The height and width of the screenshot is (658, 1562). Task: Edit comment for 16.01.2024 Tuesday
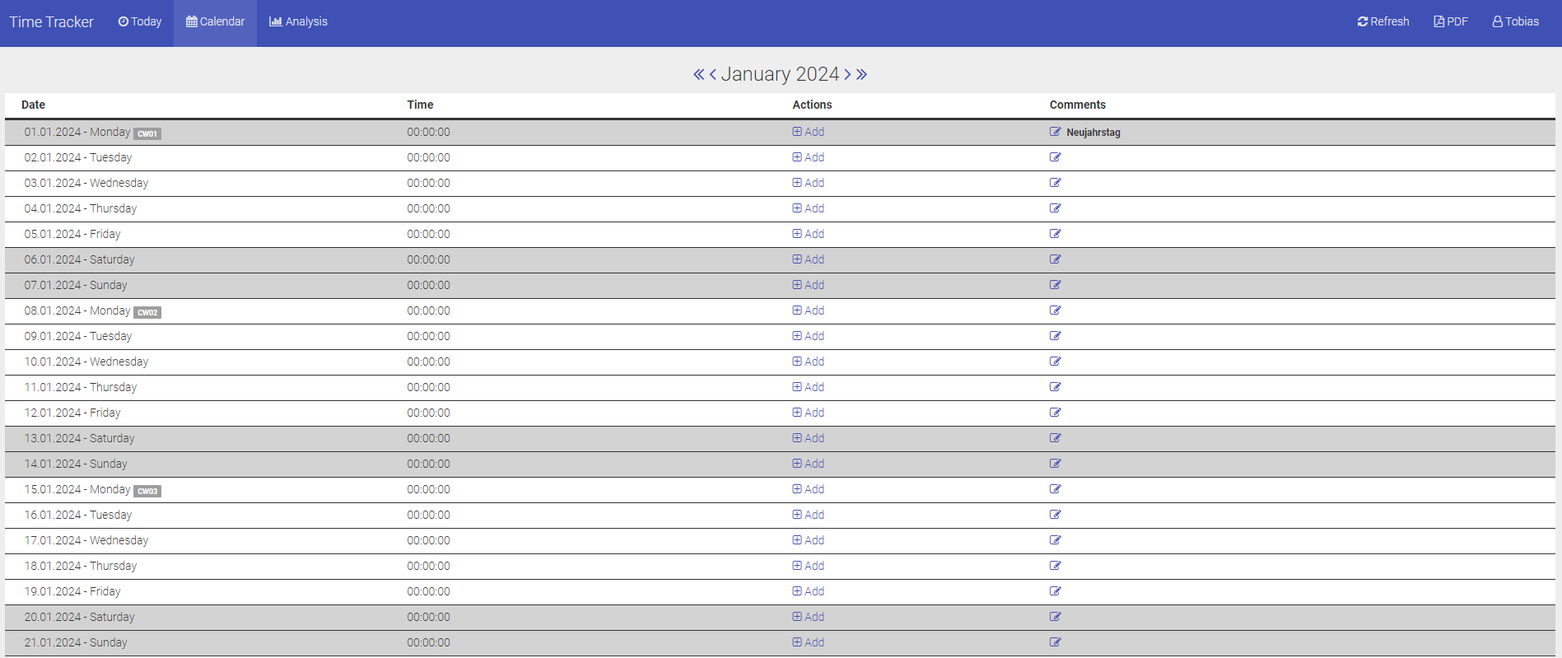(1056, 515)
